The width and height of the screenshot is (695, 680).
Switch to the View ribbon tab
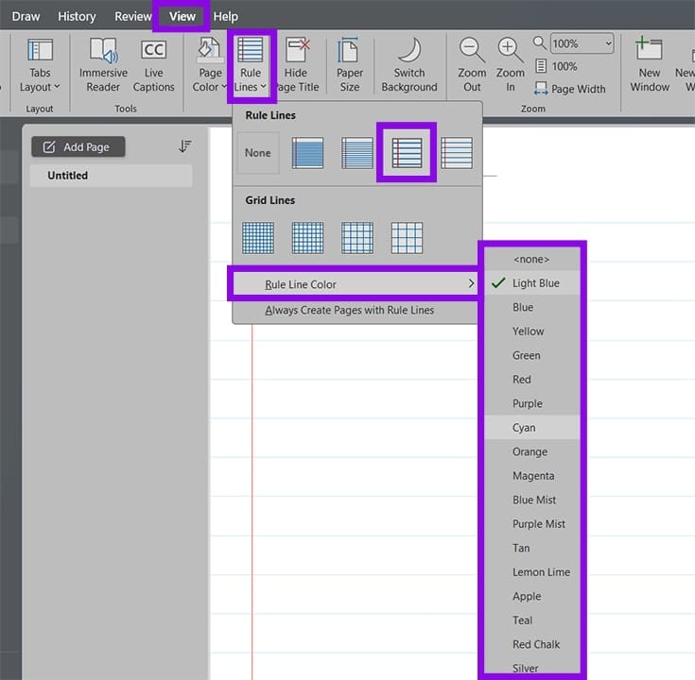pyautogui.click(x=182, y=16)
